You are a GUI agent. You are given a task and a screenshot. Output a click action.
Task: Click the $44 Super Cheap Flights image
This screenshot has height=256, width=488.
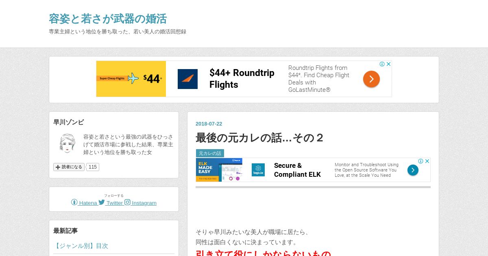pyautogui.click(x=131, y=79)
